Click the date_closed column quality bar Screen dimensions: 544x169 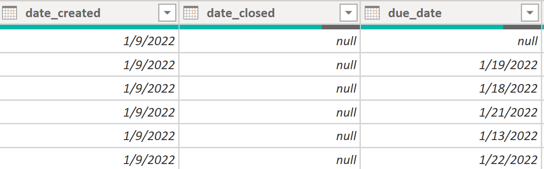270,27
